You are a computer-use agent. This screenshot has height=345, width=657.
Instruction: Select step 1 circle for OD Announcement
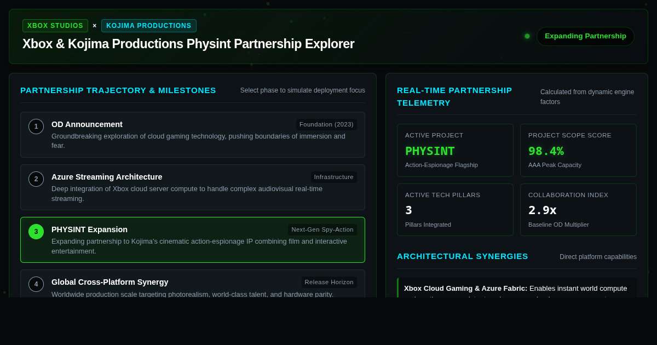36,127
